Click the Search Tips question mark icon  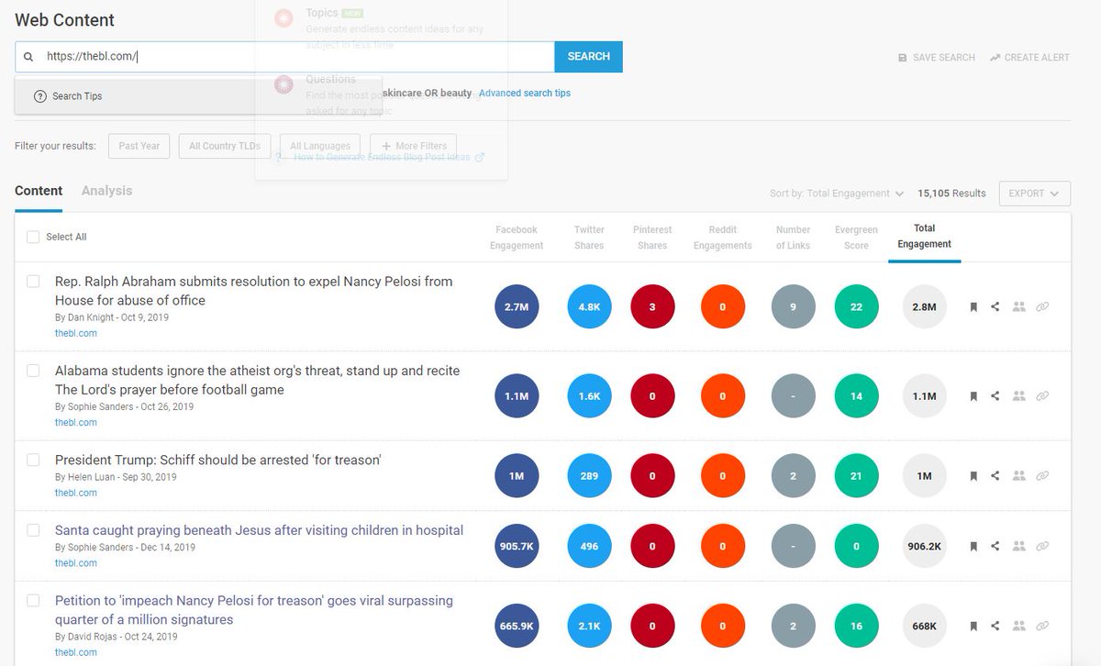pyautogui.click(x=40, y=96)
